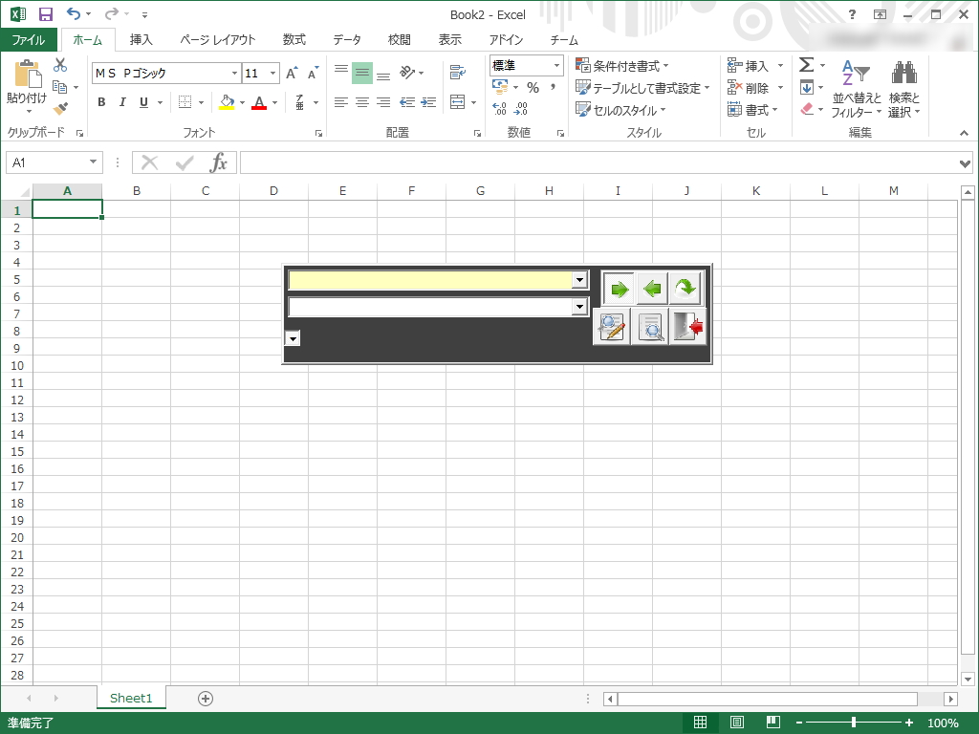Increase indent in alignment group

click(428, 102)
